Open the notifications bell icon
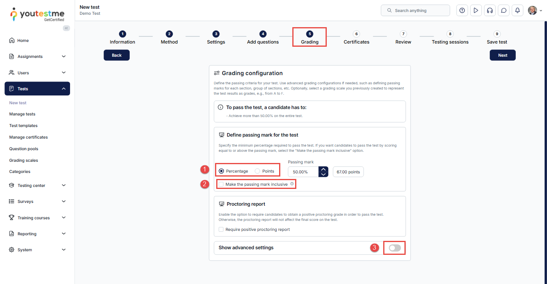The height and width of the screenshot is (284, 547). (x=517, y=10)
